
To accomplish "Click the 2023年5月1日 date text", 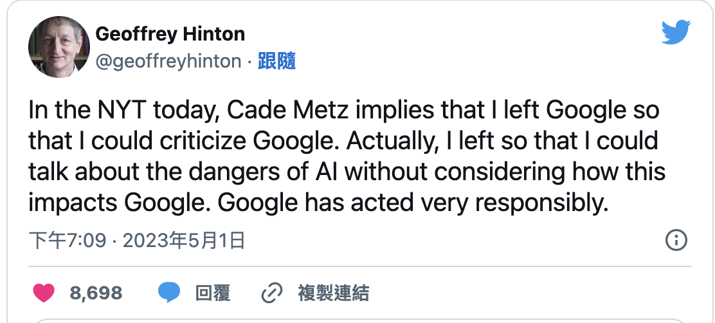I will click(x=183, y=241).
